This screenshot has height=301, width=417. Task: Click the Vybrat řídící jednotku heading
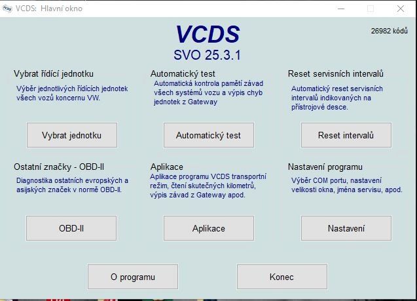58,73
